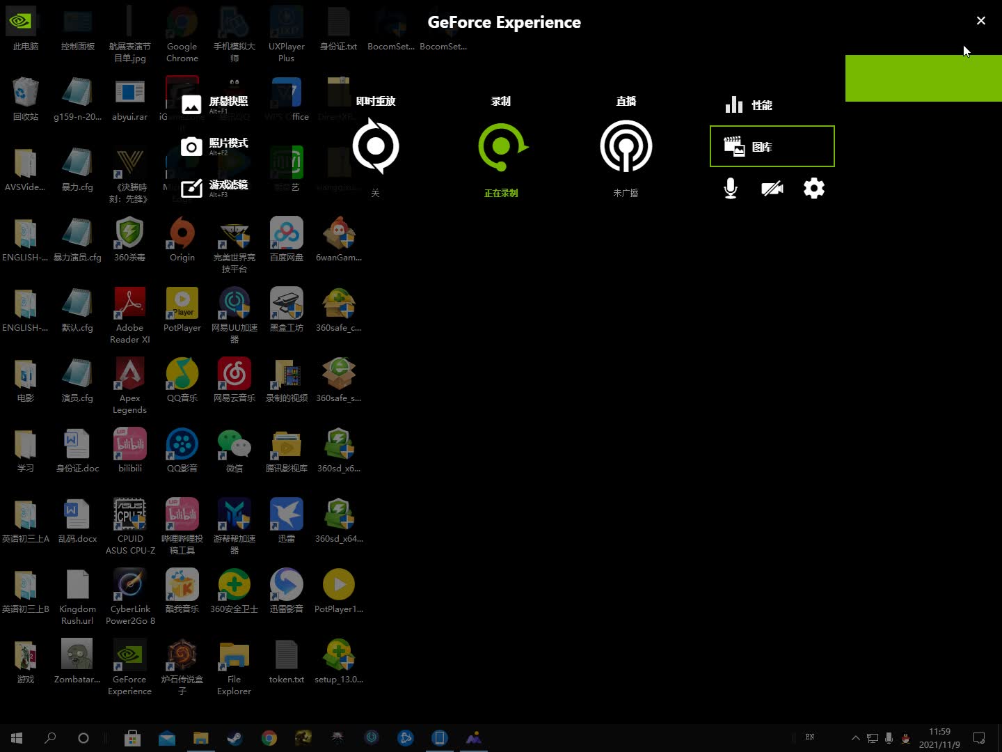The height and width of the screenshot is (752, 1002).
Task: Toggle the camera off icon in overlay
Action: 772,188
